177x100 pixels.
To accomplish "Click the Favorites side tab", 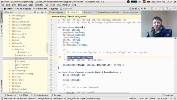I will point(2,86).
